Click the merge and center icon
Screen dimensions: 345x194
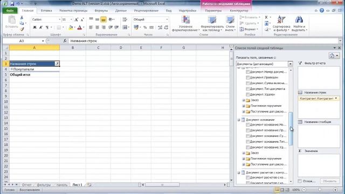click(125, 27)
